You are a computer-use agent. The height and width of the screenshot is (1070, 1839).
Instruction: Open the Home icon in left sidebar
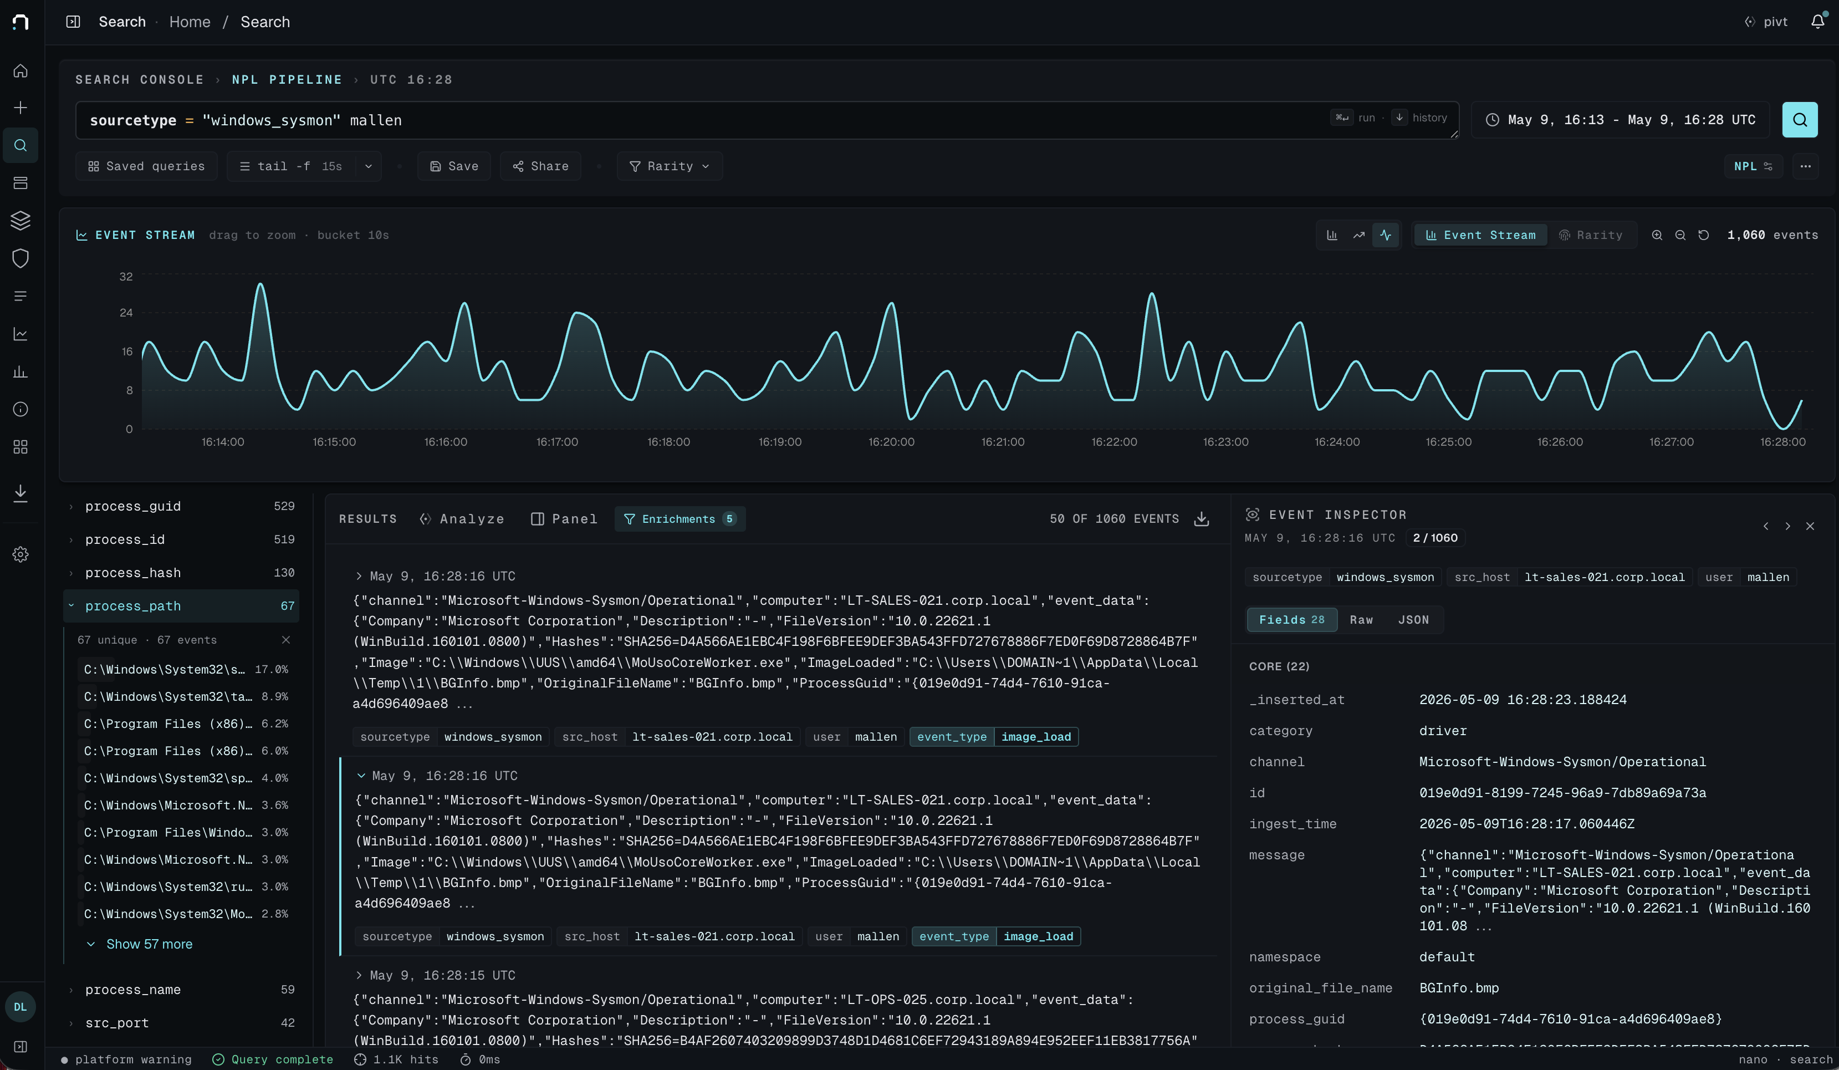(21, 71)
